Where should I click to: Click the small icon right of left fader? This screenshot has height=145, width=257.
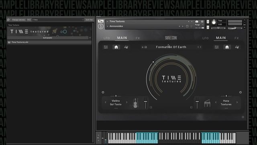pos(151,108)
